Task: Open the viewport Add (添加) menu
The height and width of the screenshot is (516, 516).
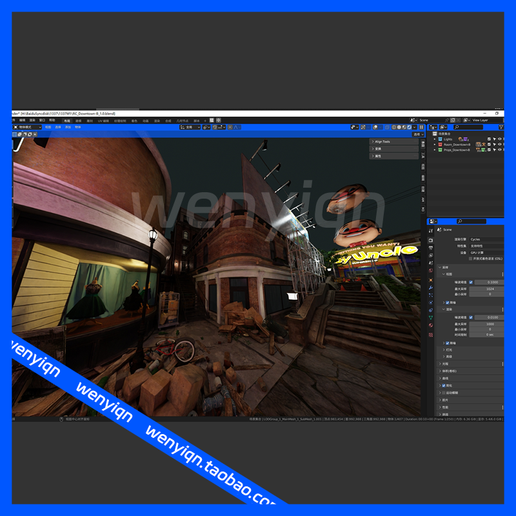Action: click(68, 127)
